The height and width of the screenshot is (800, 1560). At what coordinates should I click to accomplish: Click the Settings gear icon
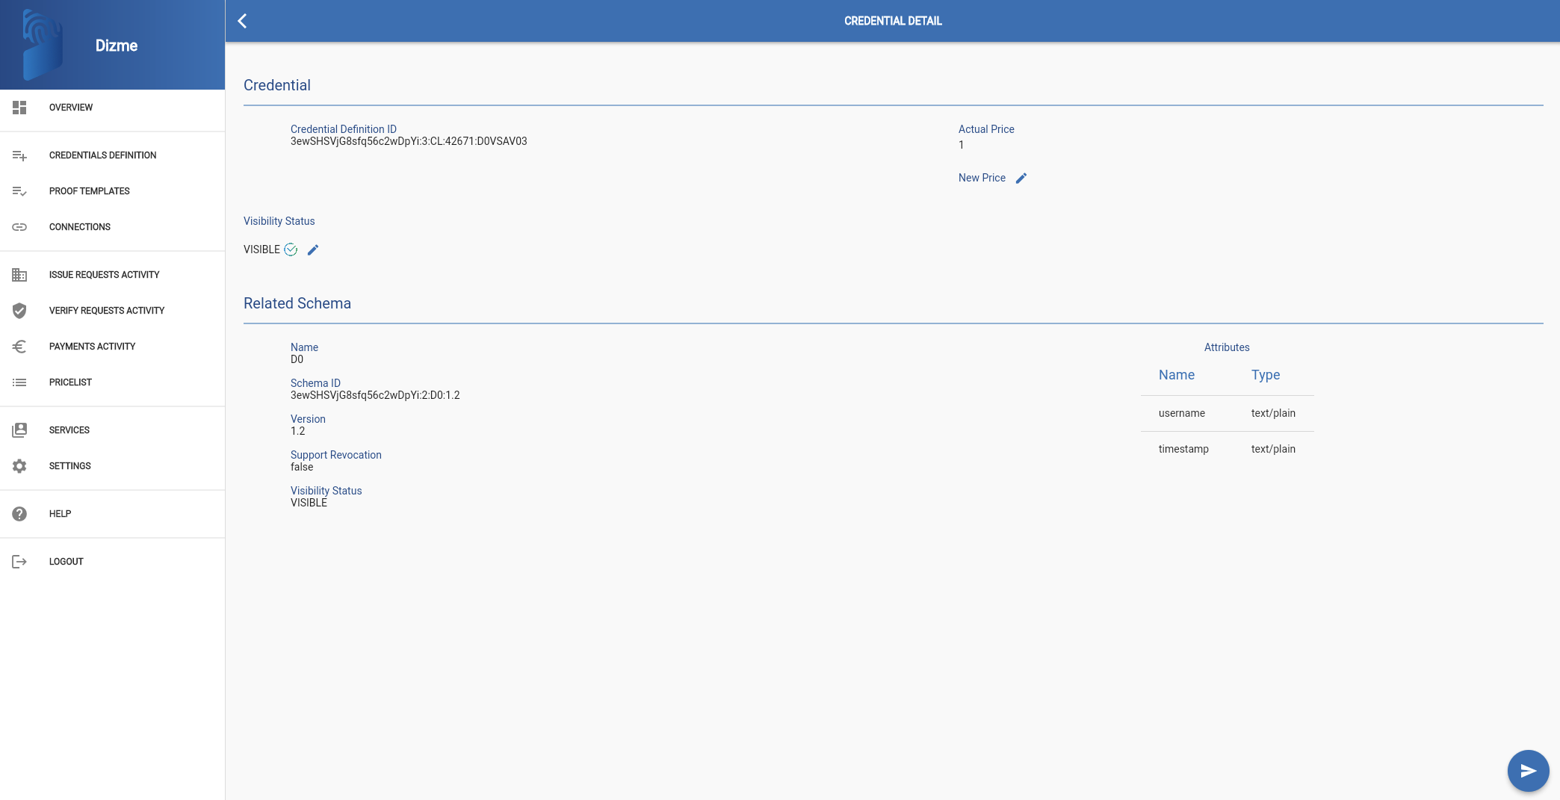[x=19, y=466]
